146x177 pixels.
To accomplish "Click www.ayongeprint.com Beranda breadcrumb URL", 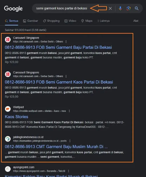I will (x=39, y=171).
